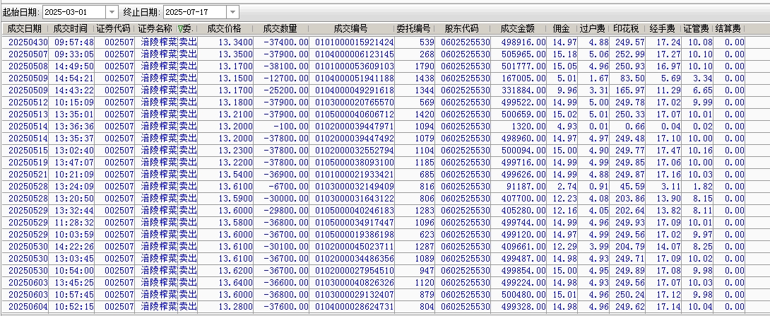The height and width of the screenshot is (316, 770).
Task: Sort by 经手费 column header
Action: click(x=663, y=29)
